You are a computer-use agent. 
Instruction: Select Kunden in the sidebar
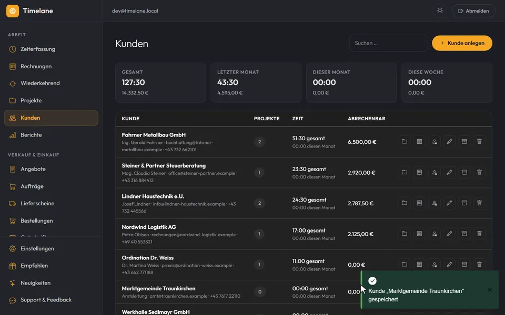[51, 118]
